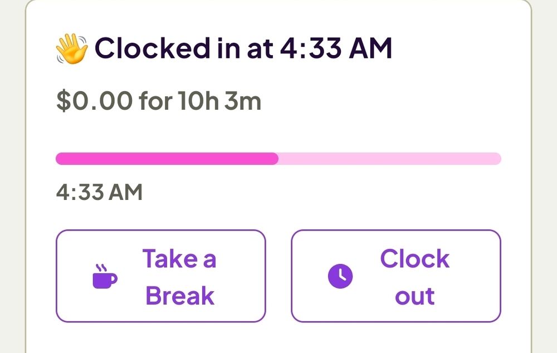Click the coffee cup icon
Screen dimensions: 557x353
[105, 276]
